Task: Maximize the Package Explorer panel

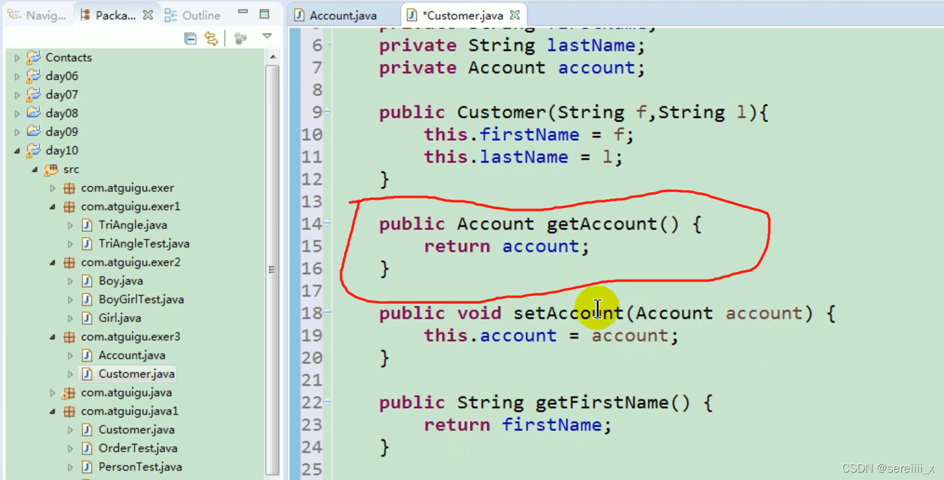Action: tap(264, 14)
